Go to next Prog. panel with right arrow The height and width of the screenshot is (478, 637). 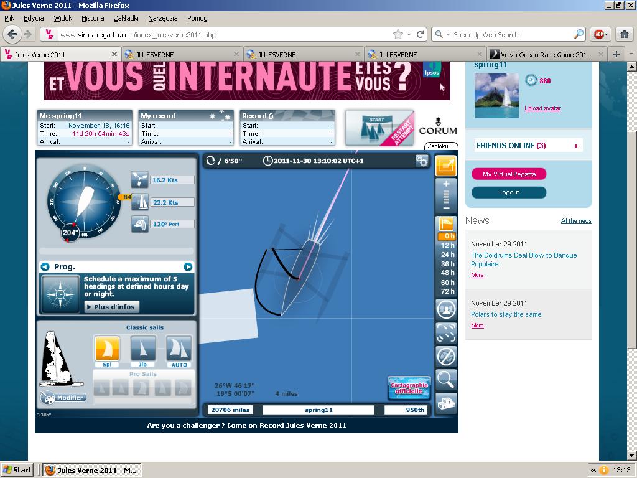pyautogui.click(x=188, y=267)
